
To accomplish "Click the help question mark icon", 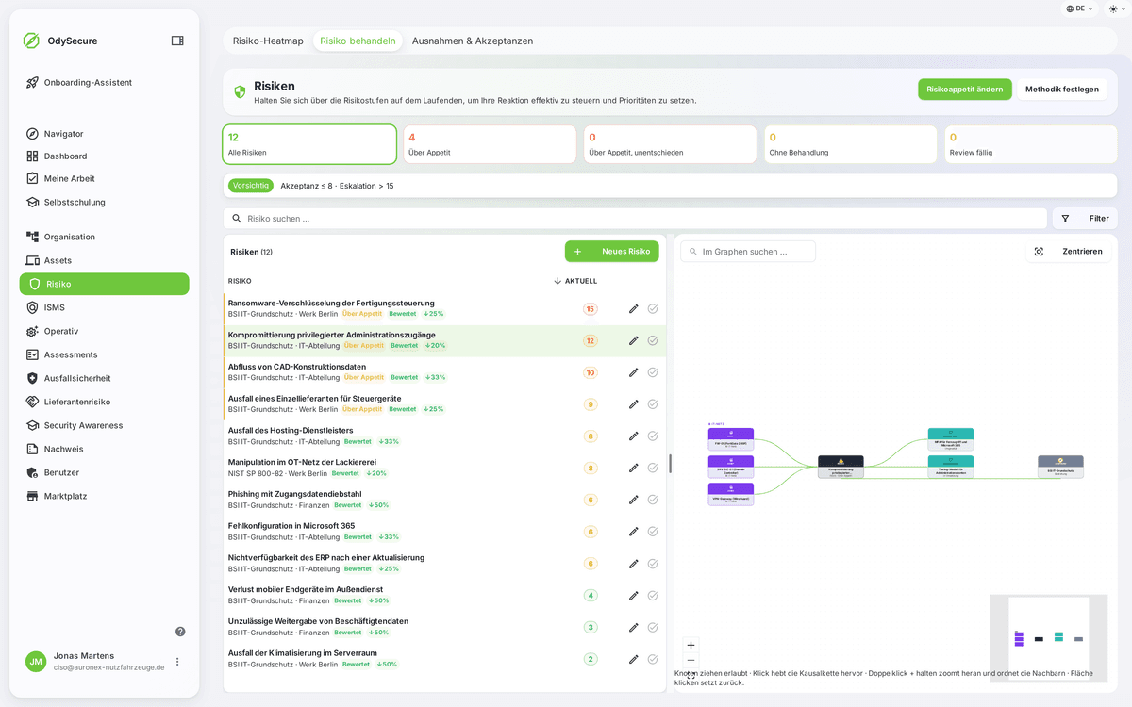I will tap(180, 632).
